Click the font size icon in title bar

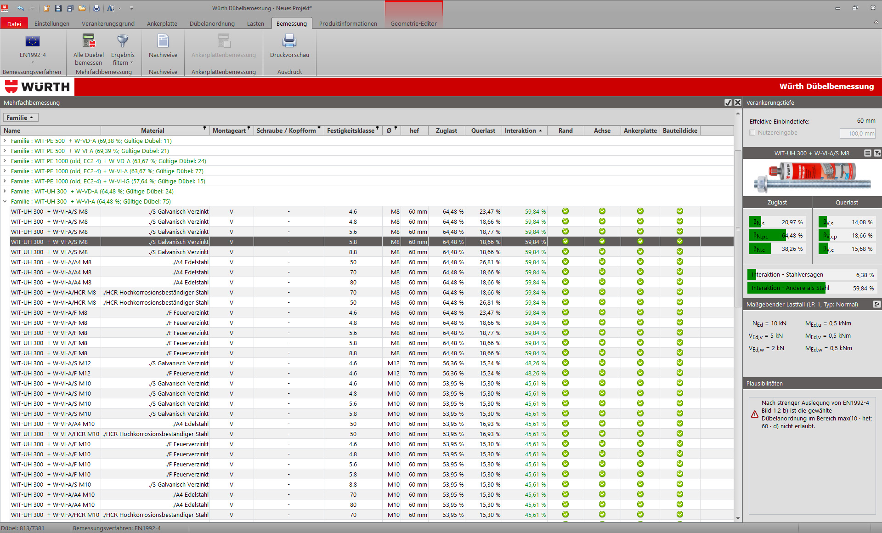tap(110, 8)
